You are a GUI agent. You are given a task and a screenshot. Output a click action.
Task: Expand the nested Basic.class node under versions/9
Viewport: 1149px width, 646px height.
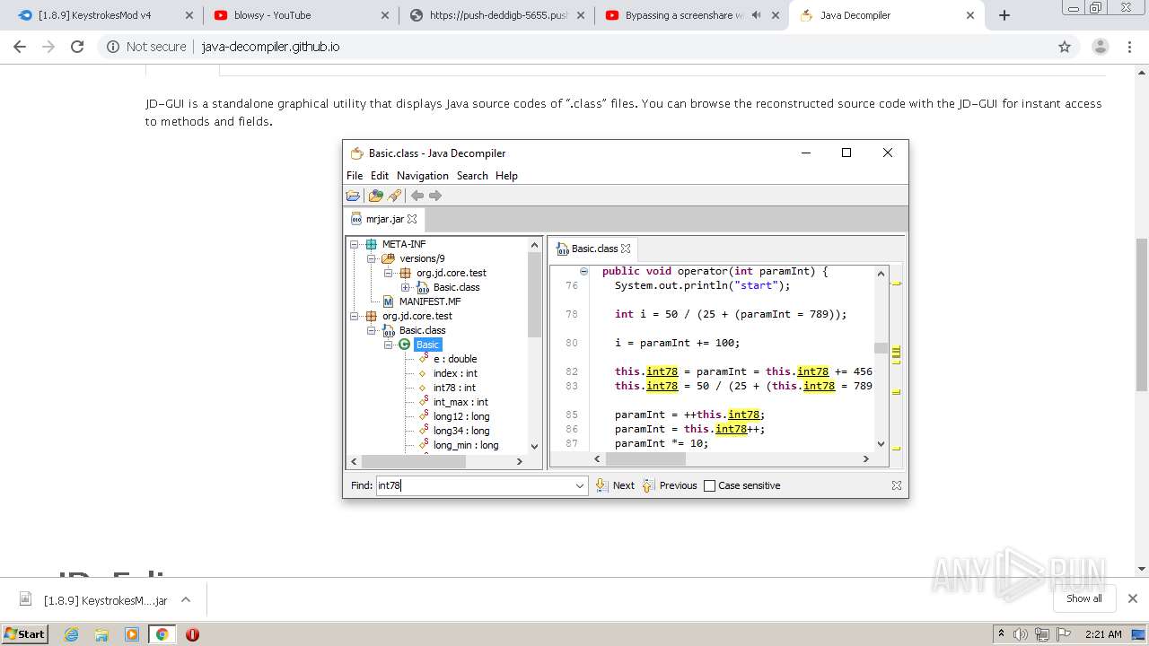point(406,287)
